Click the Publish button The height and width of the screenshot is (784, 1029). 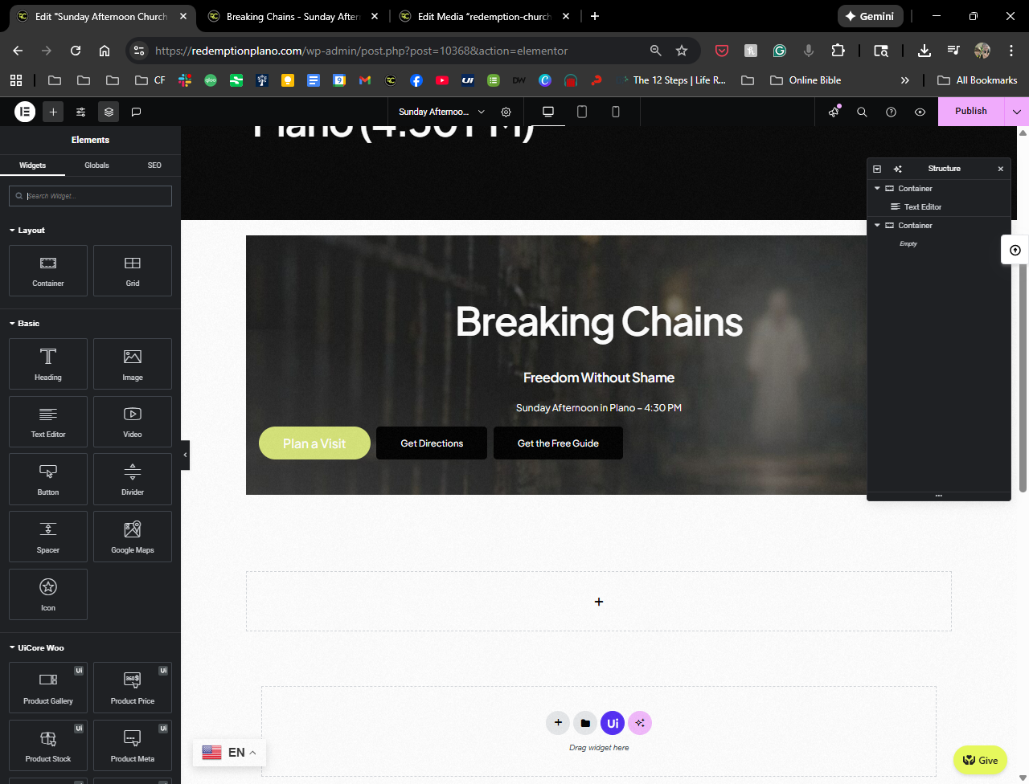coord(970,112)
